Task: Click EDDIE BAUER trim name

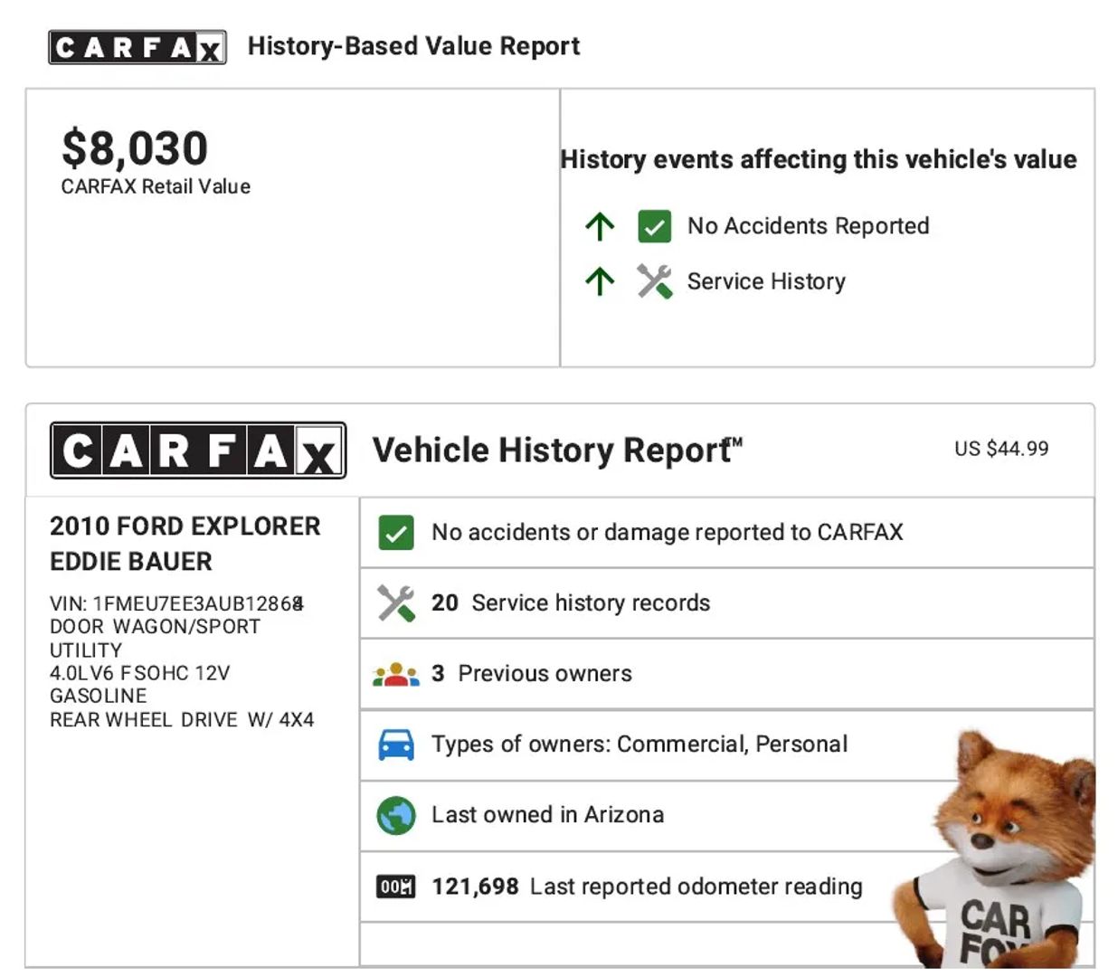Action: pos(131,562)
